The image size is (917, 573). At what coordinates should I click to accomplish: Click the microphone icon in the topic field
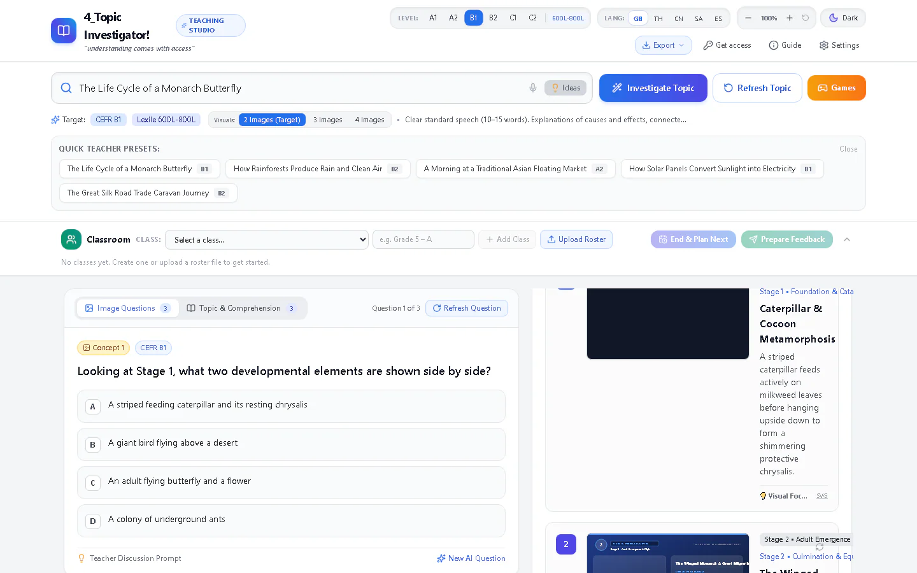(x=533, y=88)
